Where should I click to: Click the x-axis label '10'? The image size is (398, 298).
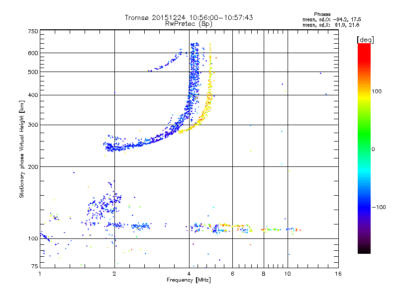(x=288, y=274)
